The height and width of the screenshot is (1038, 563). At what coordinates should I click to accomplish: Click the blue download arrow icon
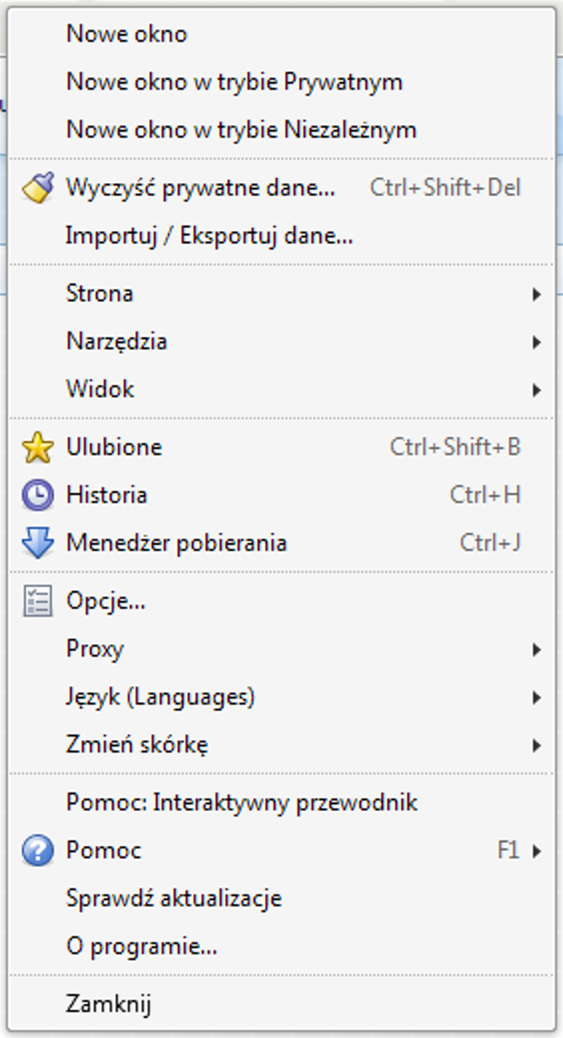pos(37,543)
